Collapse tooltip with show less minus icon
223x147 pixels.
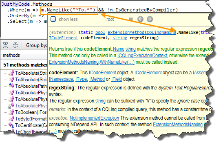(53, 19)
